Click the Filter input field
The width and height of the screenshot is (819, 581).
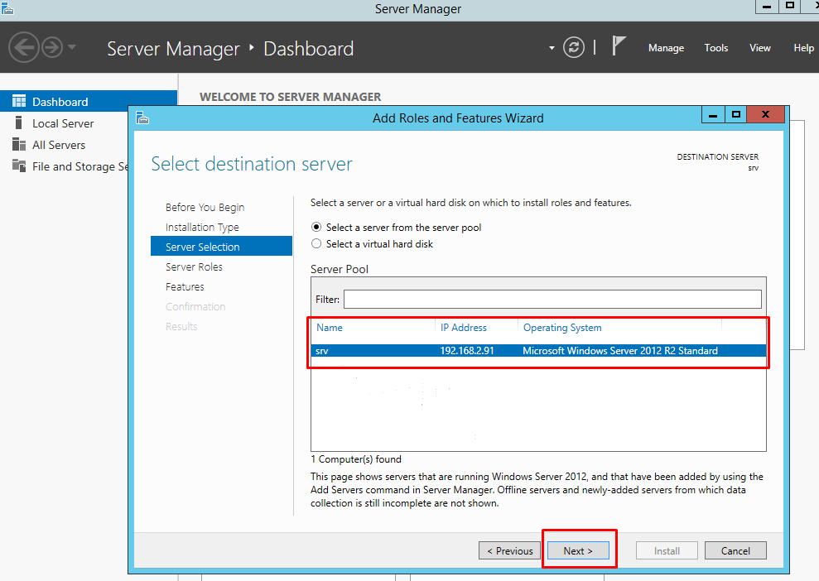tap(552, 299)
